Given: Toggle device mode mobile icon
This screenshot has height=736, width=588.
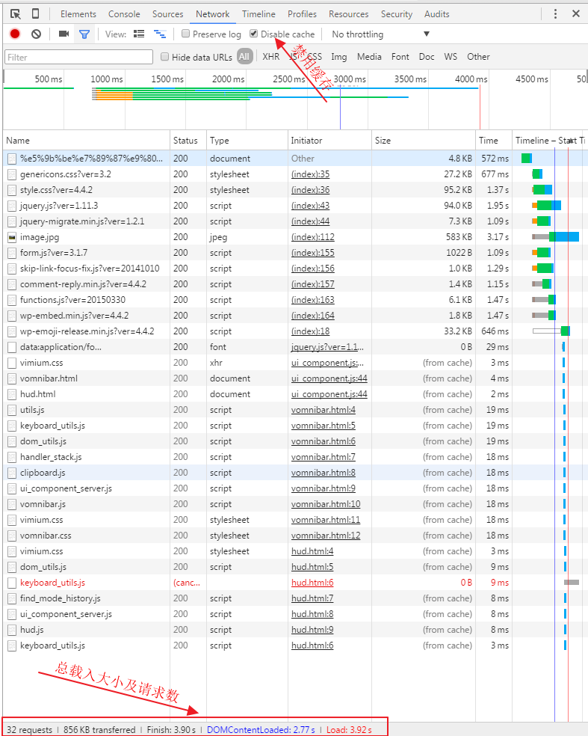Looking at the screenshot, I should coord(35,14).
